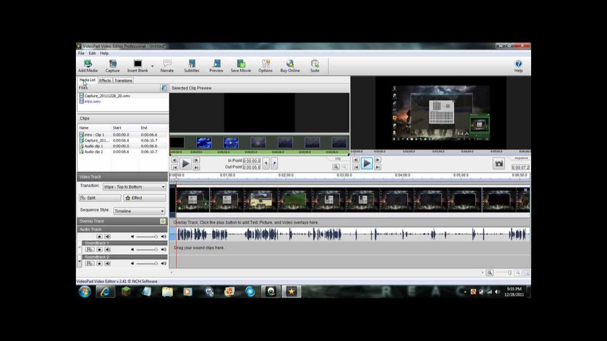The image size is (607, 341).
Task: Select the intro - Clip 1 row
Action: pyautogui.click(x=123, y=135)
